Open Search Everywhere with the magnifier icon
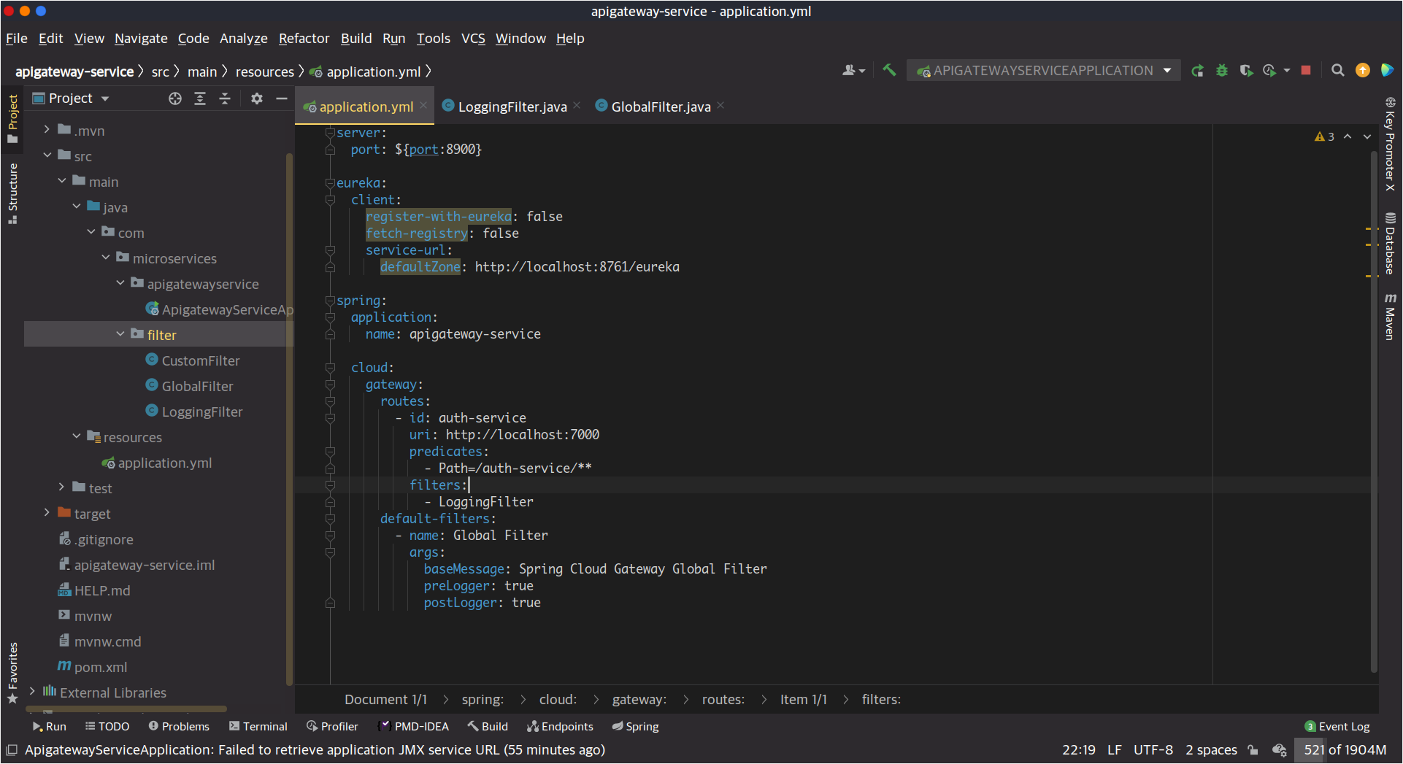Viewport: 1403px width, 764px height. (1338, 71)
